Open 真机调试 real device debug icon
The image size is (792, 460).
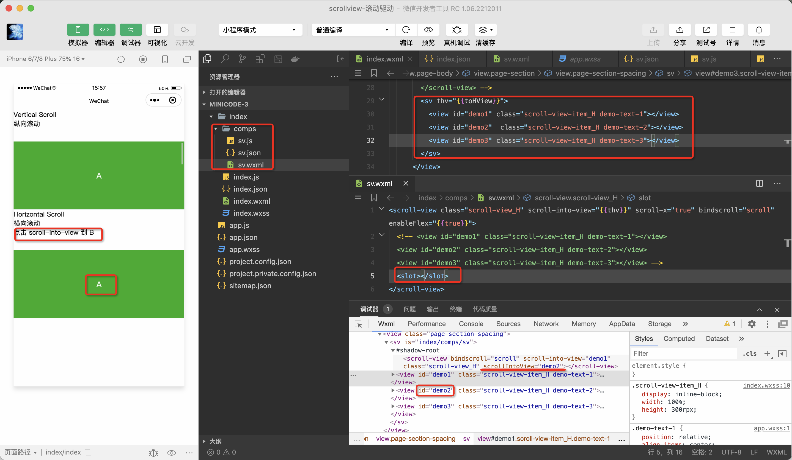point(456,30)
